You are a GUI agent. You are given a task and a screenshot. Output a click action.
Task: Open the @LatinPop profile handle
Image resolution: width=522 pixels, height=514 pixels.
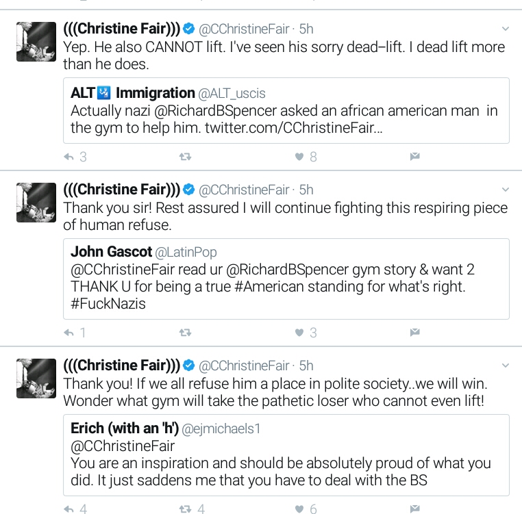tap(186, 252)
